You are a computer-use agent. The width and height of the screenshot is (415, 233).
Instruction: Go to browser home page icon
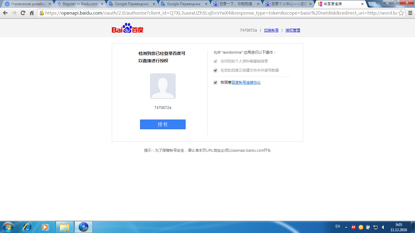coord(32,13)
